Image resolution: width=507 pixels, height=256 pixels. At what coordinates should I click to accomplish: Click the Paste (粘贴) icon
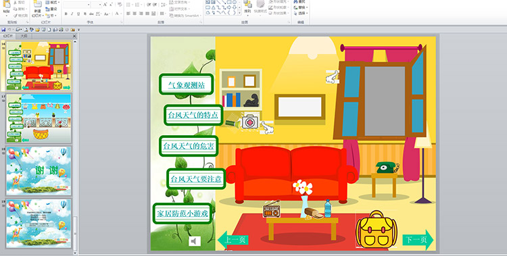tap(6, 8)
